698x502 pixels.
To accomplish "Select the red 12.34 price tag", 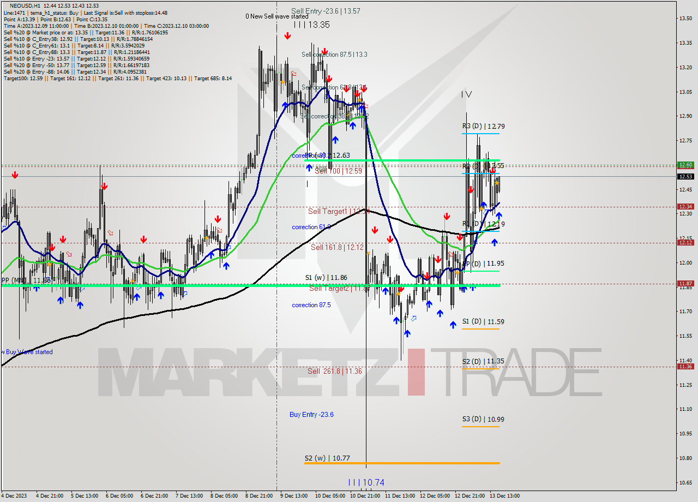I will pos(685,206).
